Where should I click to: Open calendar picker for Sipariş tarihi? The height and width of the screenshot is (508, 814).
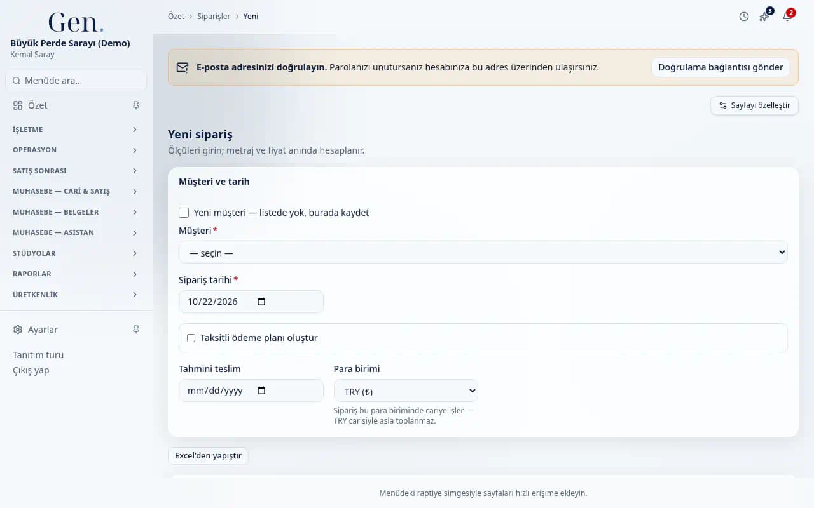click(261, 302)
